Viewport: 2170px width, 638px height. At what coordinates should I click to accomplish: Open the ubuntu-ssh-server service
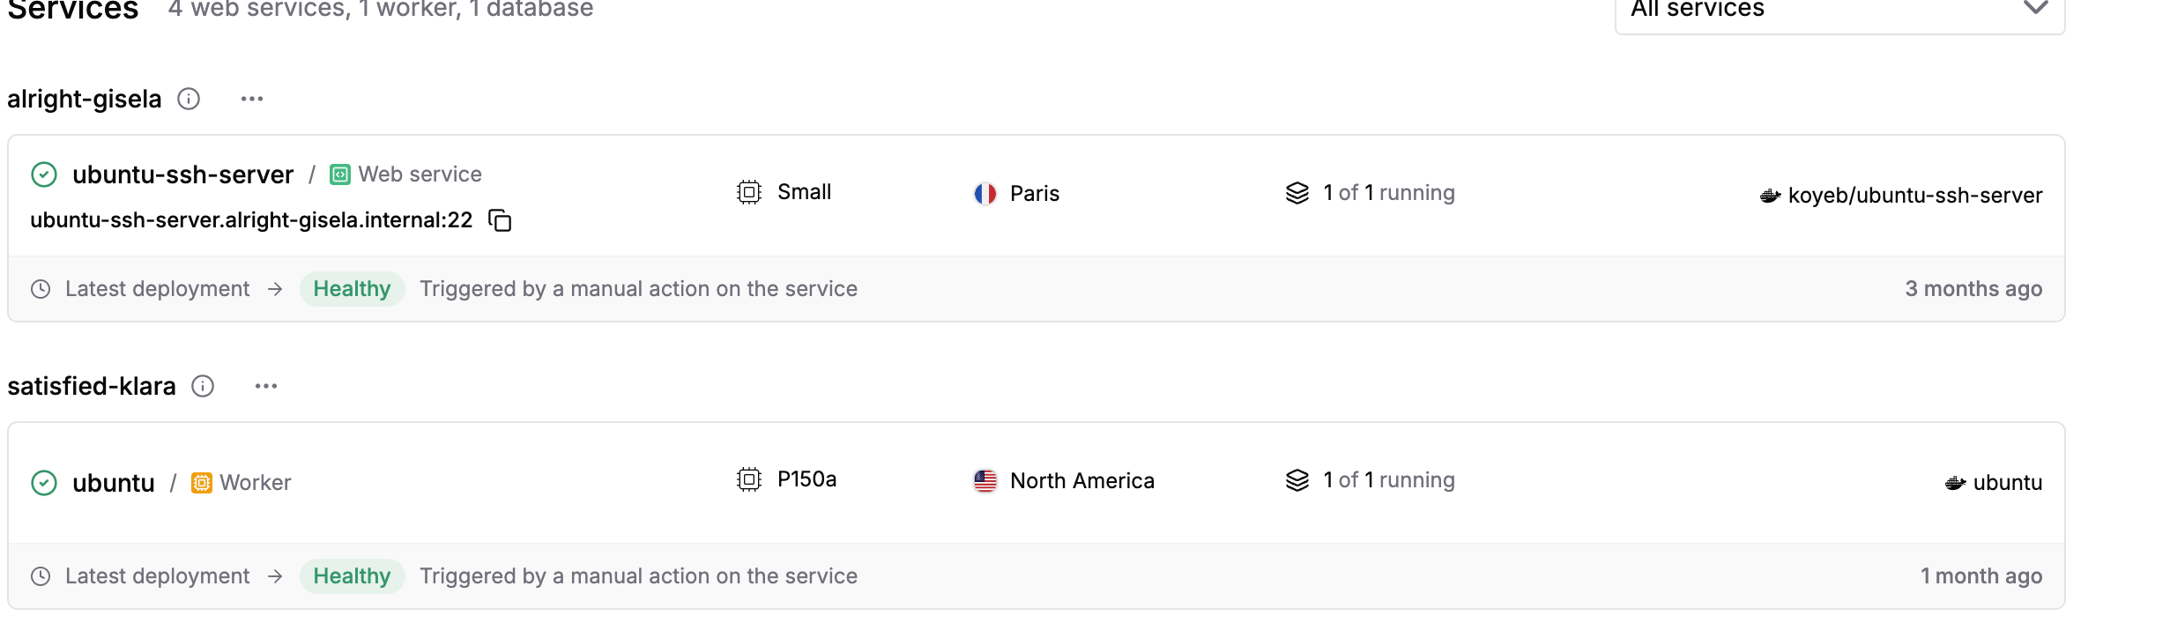tap(182, 174)
